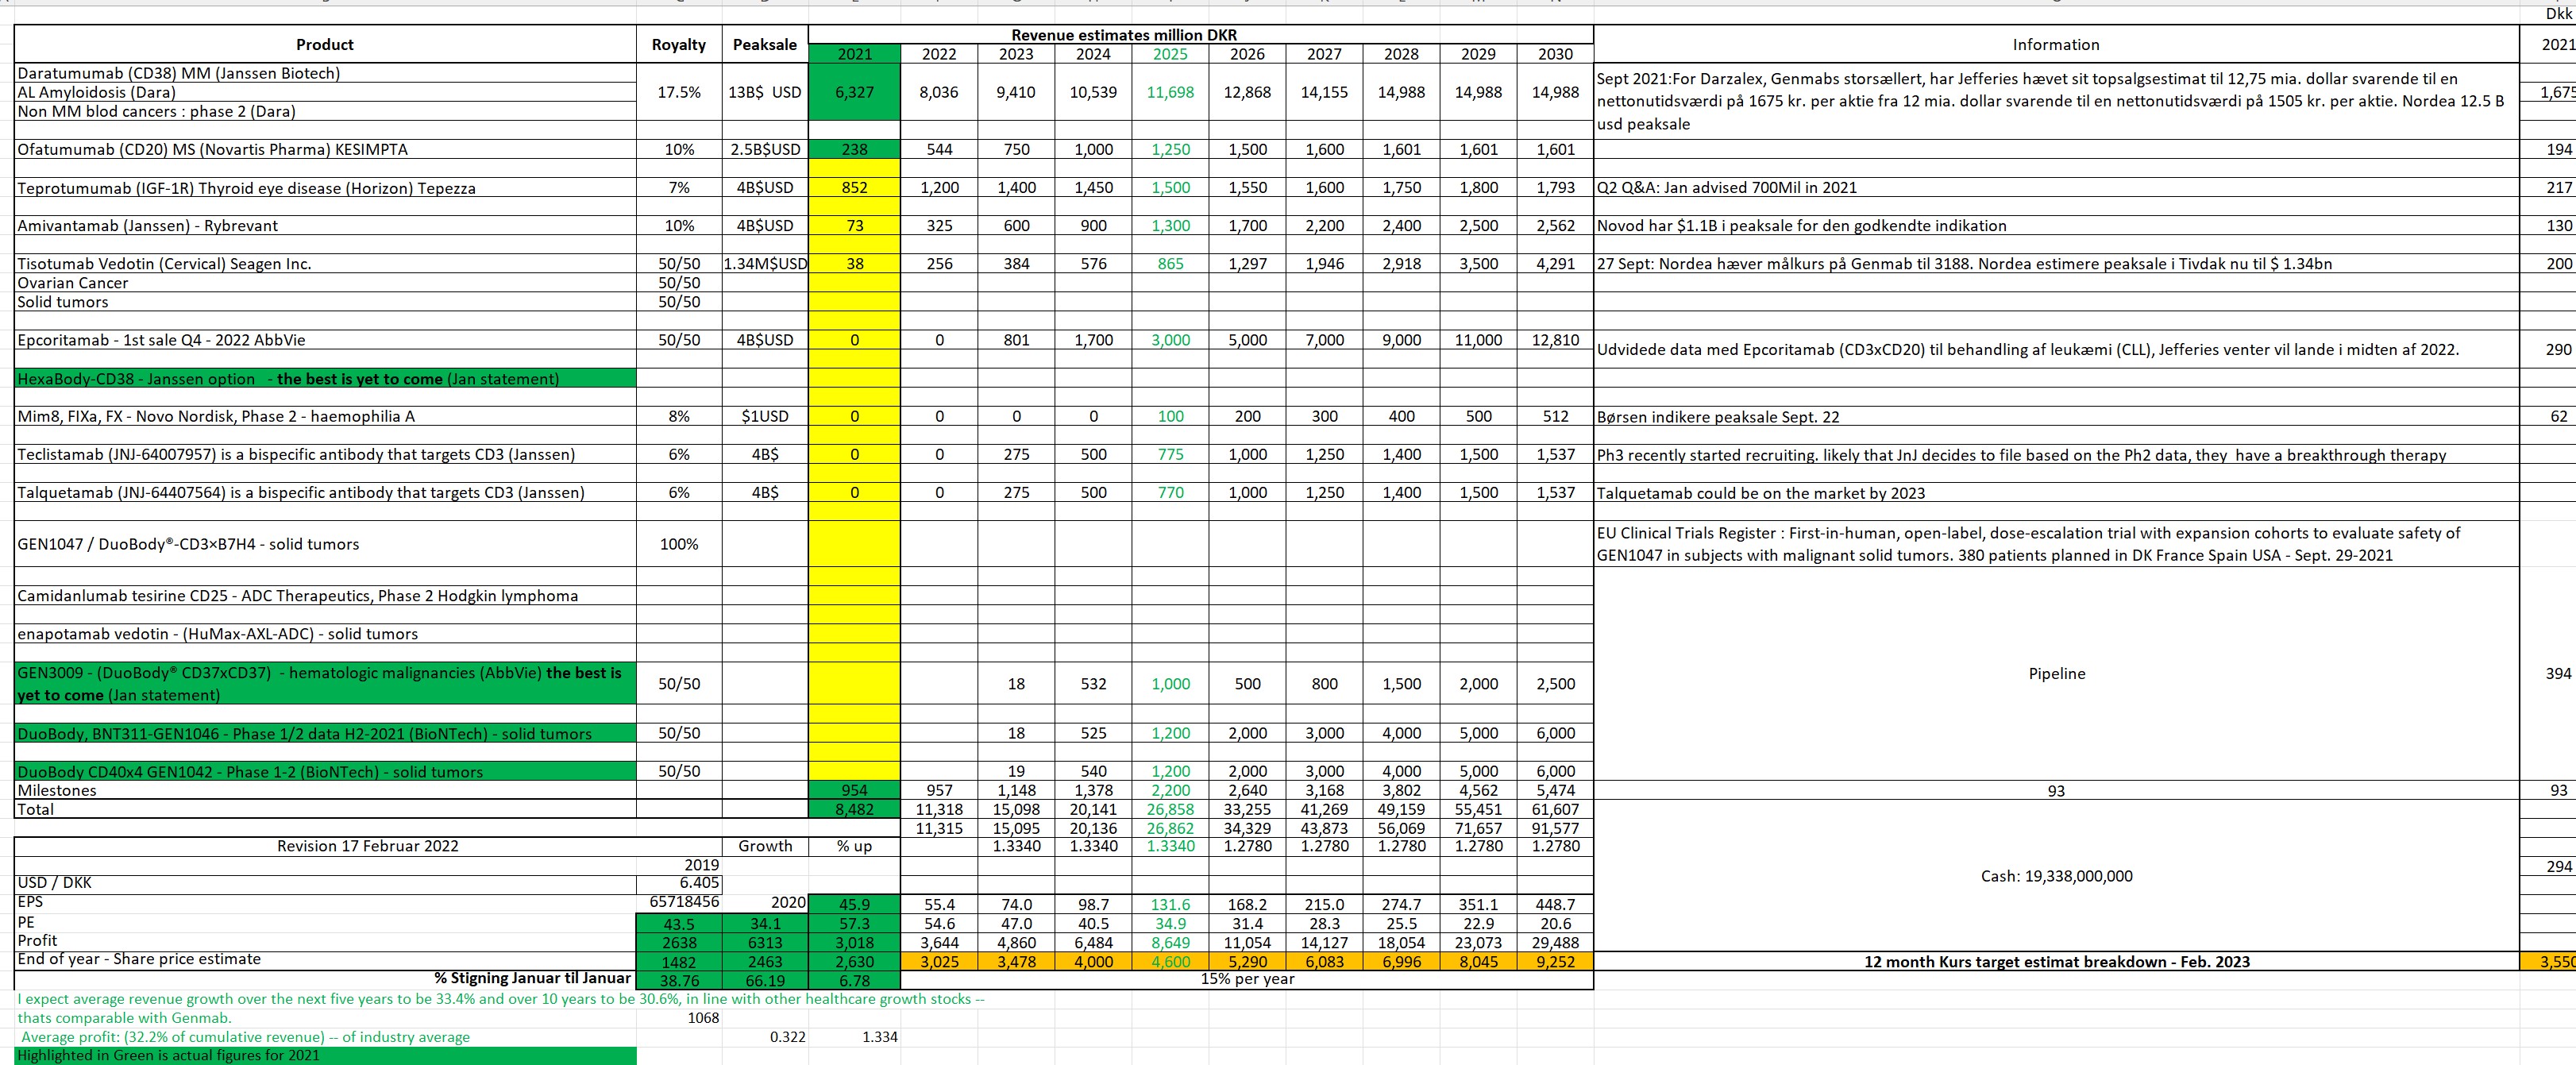Select enapotamab vedotin HuMax-AXL-ADC cell
Image resolution: width=2576 pixels, height=1065 pixels.
point(325,634)
